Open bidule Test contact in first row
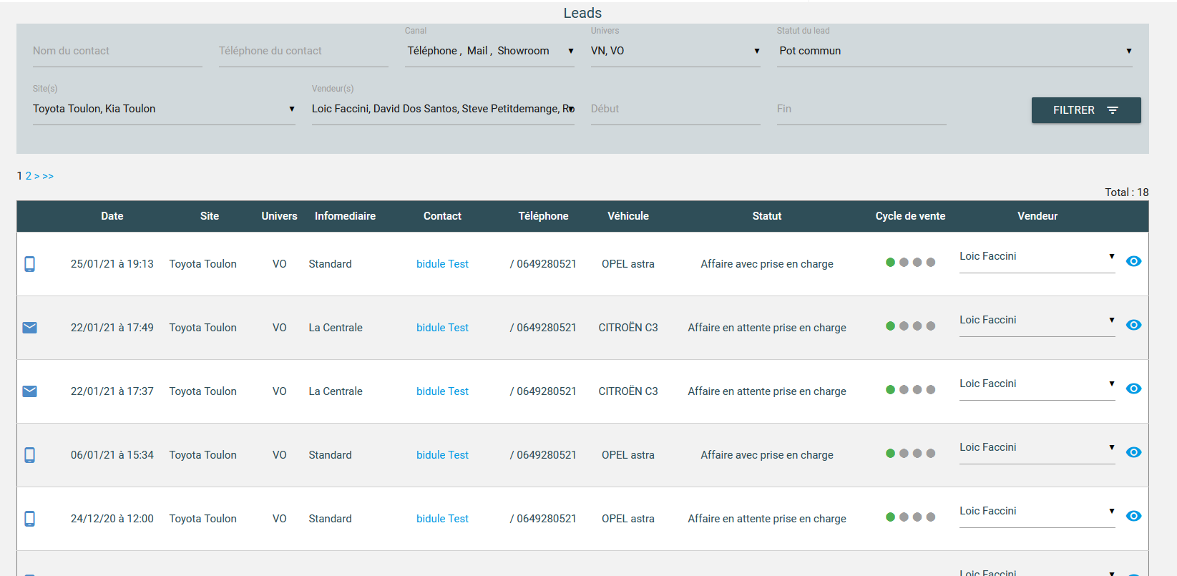Viewport: 1177px width, 576px height. 442,264
